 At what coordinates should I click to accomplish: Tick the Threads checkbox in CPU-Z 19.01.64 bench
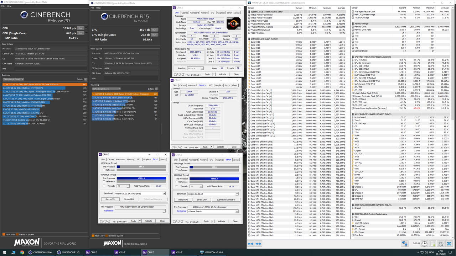104,186
